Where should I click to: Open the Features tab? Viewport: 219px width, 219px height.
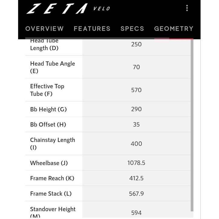coord(92,29)
